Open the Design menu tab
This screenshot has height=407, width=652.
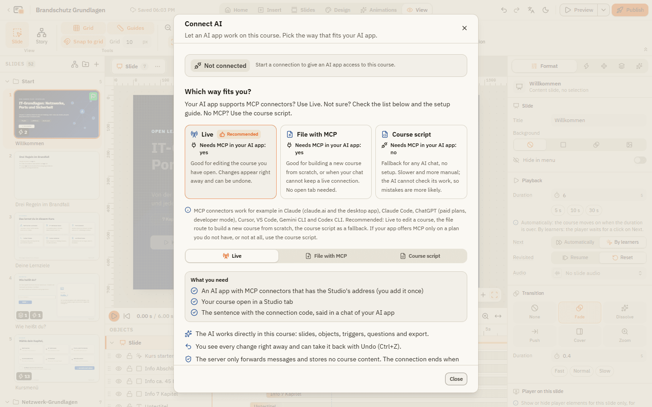(338, 10)
